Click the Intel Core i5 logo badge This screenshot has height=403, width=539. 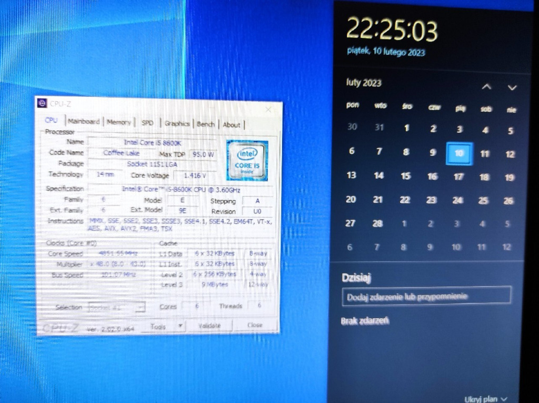(247, 160)
